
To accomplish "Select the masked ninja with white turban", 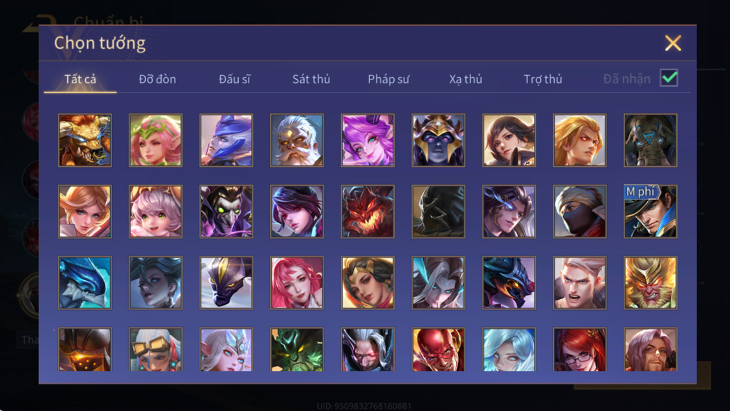I will coord(580,211).
